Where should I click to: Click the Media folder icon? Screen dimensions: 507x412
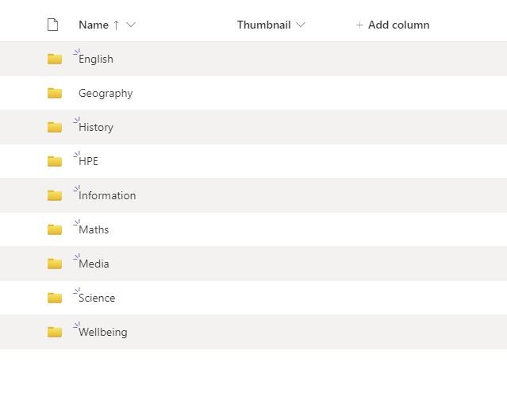(55, 264)
